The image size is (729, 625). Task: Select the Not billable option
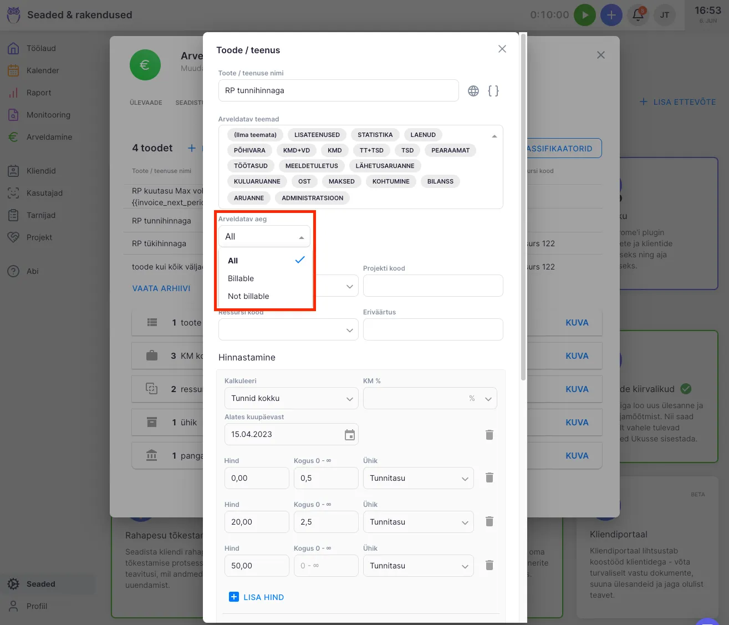[x=248, y=296]
